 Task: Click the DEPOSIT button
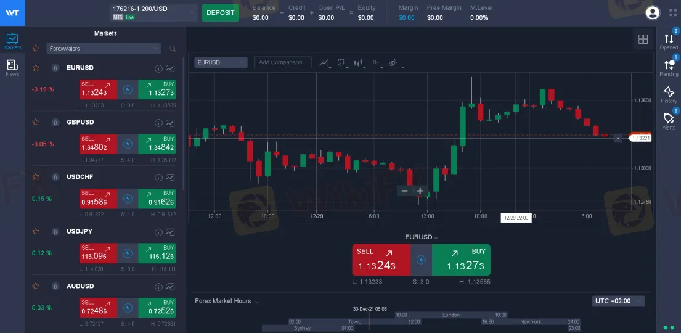[220, 12]
